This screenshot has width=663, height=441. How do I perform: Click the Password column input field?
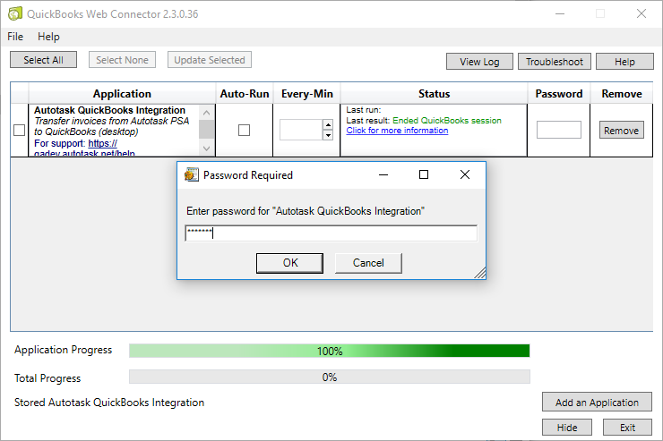(x=558, y=130)
